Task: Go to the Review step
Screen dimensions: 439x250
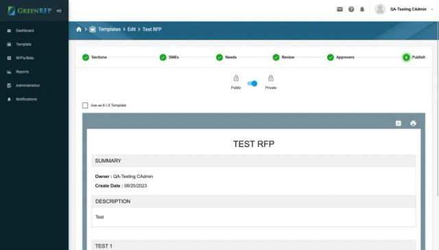Action: 283,57
